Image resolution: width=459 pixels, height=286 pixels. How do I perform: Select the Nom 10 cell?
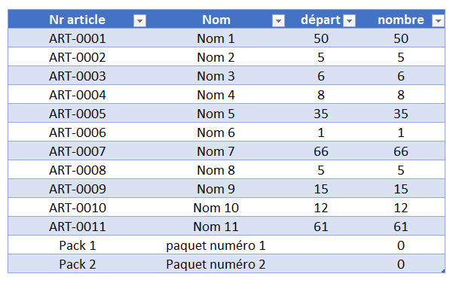216,208
